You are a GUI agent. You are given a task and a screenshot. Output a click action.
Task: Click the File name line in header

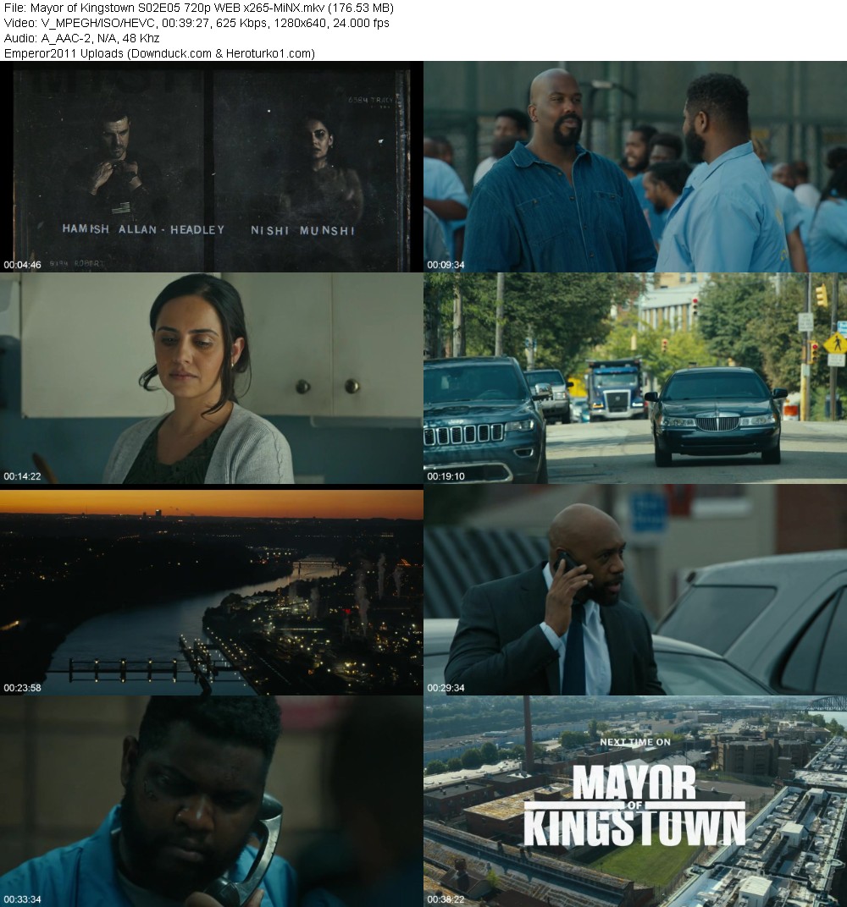coord(198,8)
